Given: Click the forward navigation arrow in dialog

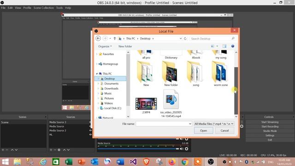Looking at the screenshot, I should point(105,38).
